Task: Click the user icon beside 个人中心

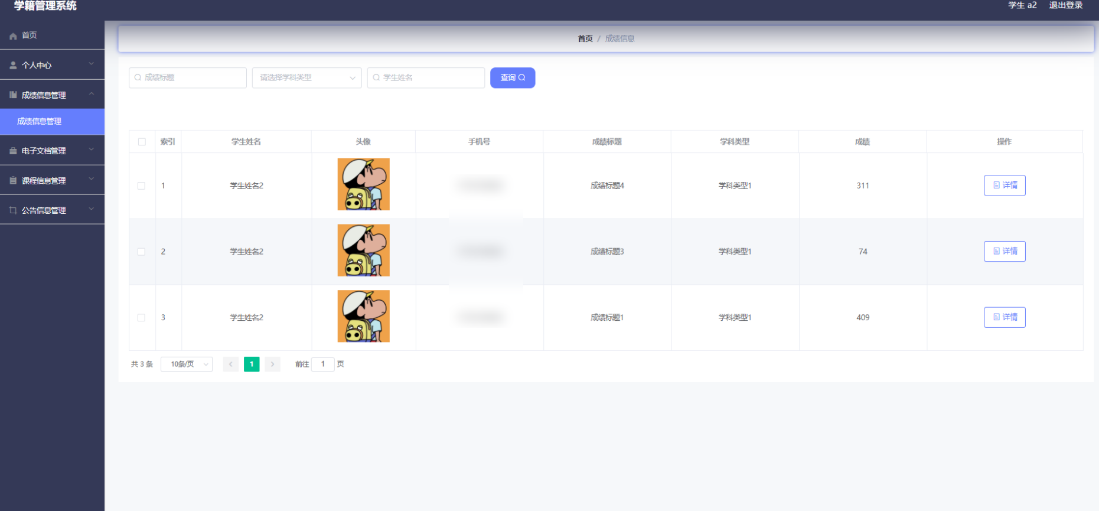Action: pos(13,66)
